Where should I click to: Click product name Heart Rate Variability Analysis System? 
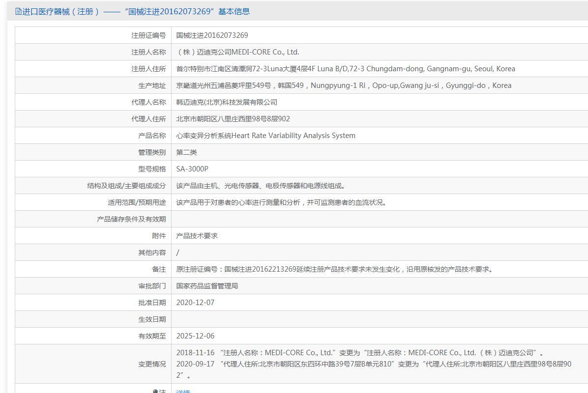tap(265, 136)
